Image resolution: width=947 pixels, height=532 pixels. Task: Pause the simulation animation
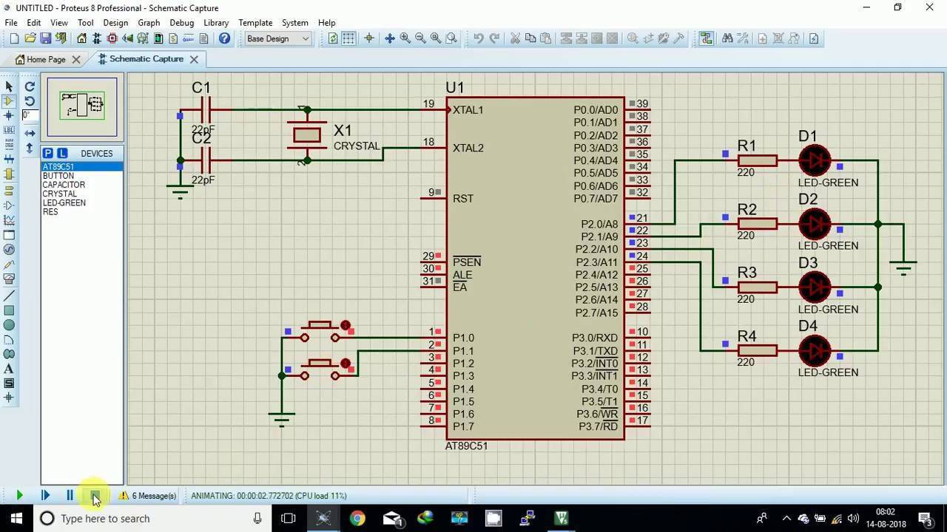70,496
